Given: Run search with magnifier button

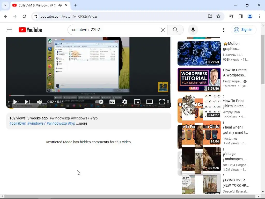Looking at the screenshot, I should [x=175, y=30].
